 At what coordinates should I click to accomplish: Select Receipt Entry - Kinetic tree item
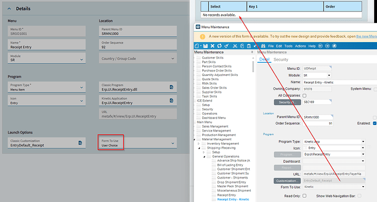[x=233, y=199]
